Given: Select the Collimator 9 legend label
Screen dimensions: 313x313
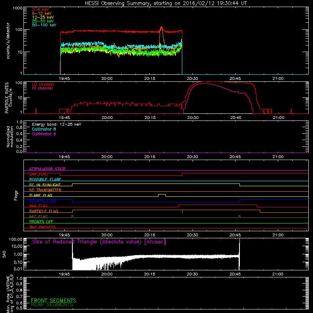Looking at the screenshot, I should (44, 134).
